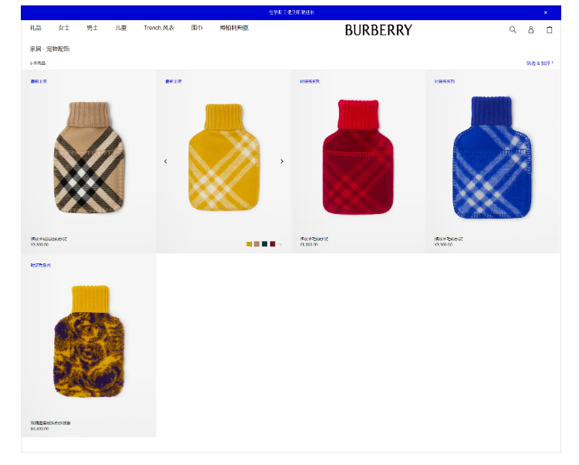Select the beige color swatch
Screen dimensions: 579x465
tap(256, 244)
